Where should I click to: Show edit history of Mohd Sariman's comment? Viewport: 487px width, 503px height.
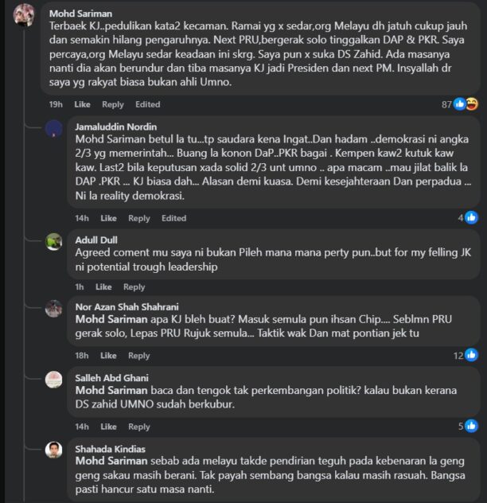tap(147, 104)
